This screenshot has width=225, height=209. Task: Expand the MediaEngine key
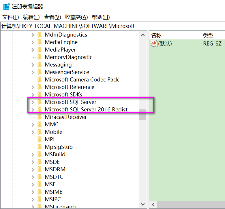(x=33, y=42)
